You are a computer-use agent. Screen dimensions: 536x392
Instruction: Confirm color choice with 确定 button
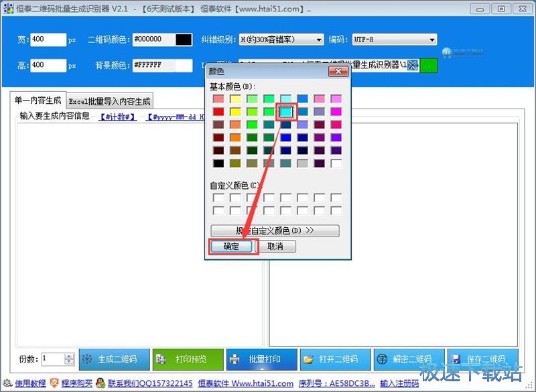232,246
